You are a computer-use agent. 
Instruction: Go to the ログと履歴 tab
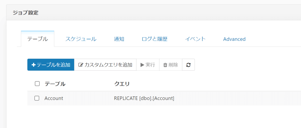pos(155,39)
